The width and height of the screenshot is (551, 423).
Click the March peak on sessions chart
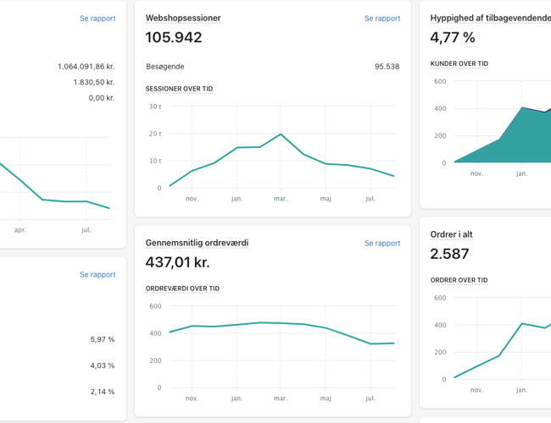(281, 134)
